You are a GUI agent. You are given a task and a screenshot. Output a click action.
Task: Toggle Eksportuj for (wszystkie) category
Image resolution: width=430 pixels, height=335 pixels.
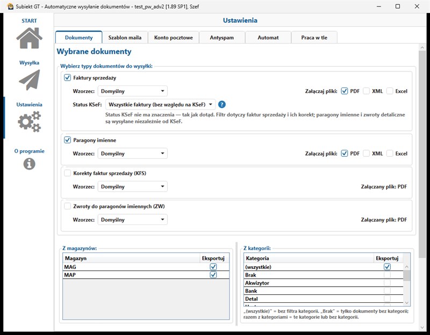coord(387,267)
